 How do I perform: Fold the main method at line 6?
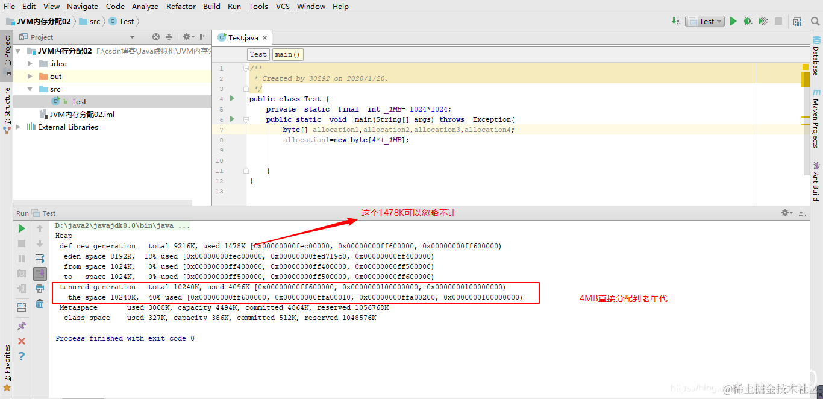pyautogui.click(x=246, y=119)
